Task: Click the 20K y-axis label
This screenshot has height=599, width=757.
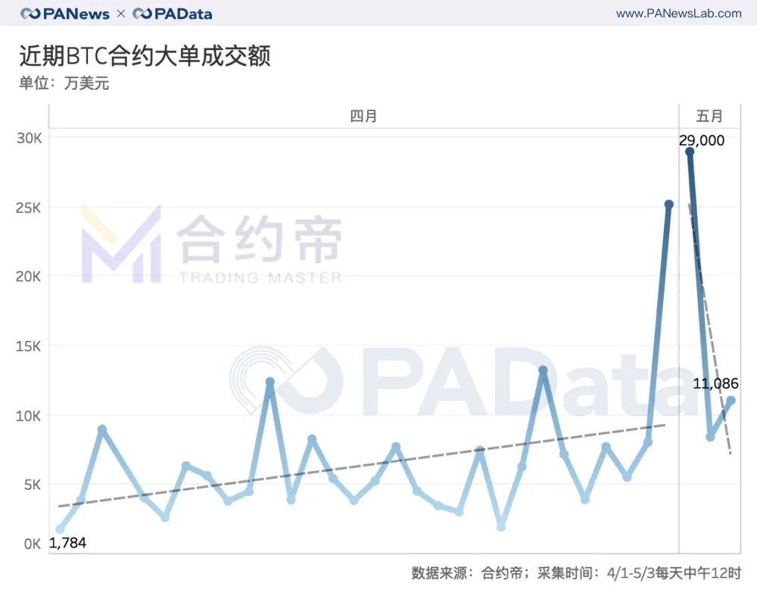Action: tap(29, 277)
